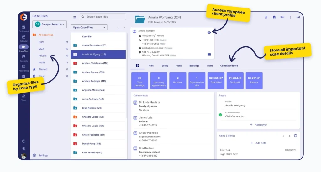
Task: Show the client profile via the eye icon
Action: click(209, 32)
